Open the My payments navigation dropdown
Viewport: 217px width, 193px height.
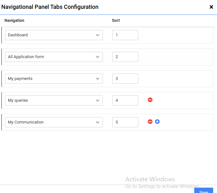coord(54,79)
